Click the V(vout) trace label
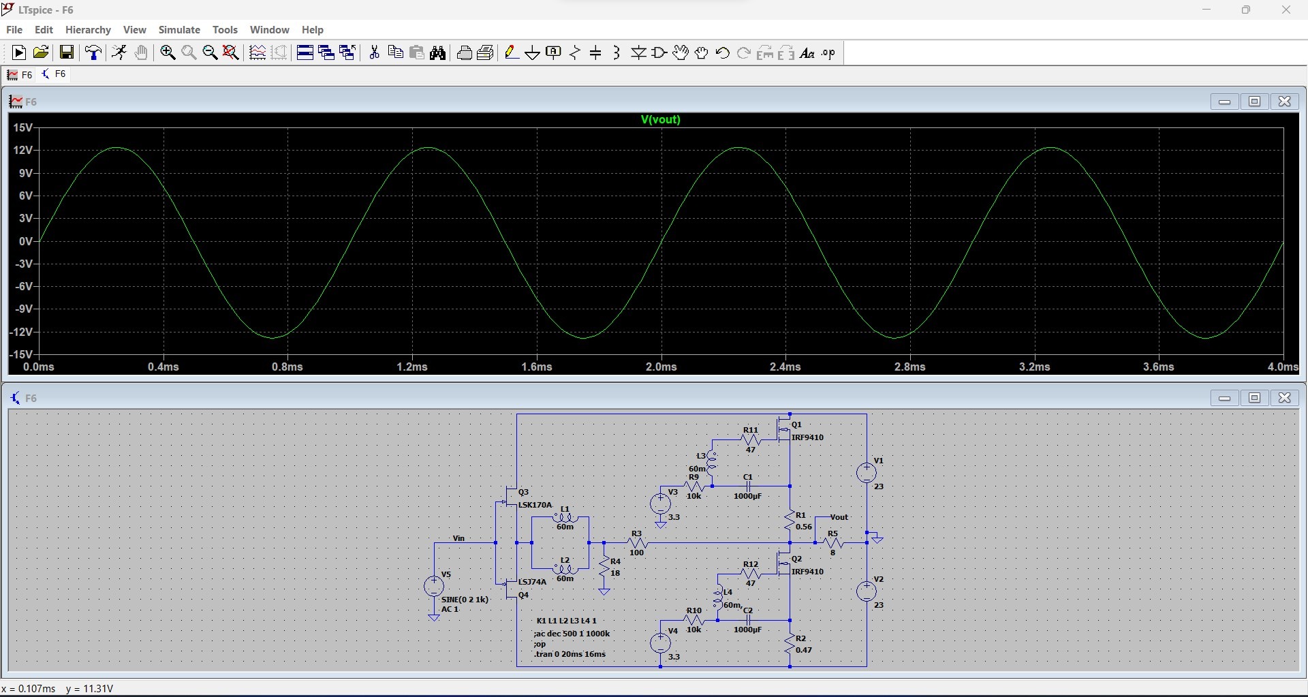The image size is (1308, 697). [660, 120]
